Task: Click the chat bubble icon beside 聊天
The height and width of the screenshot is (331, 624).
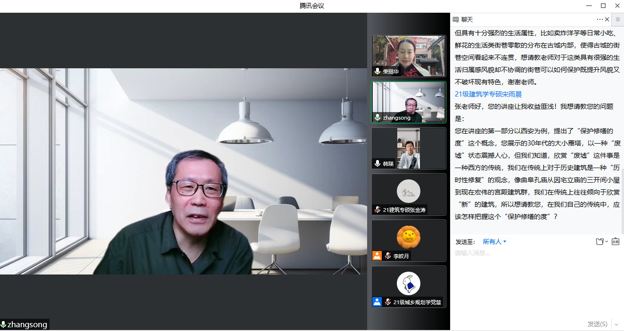Action: click(455, 20)
